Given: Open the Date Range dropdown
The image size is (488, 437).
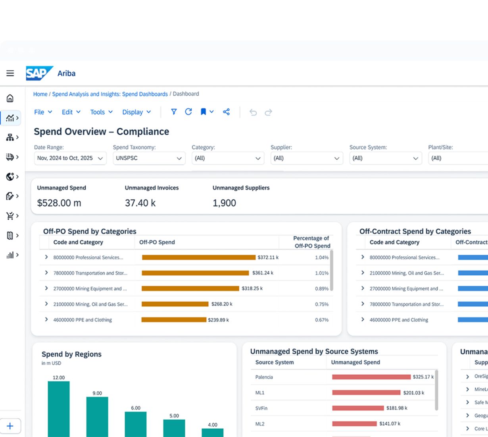Looking at the screenshot, I should (x=70, y=158).
